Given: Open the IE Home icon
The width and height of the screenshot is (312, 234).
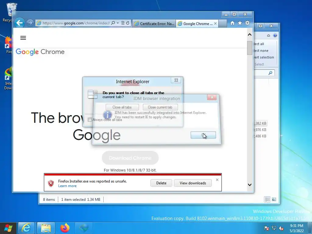Looking at the screenshot, I should [x=232, y=23].
